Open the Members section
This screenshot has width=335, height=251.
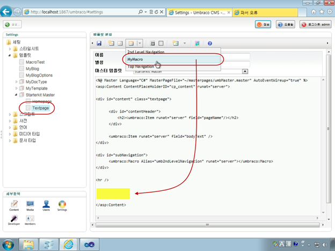[30, 220]
